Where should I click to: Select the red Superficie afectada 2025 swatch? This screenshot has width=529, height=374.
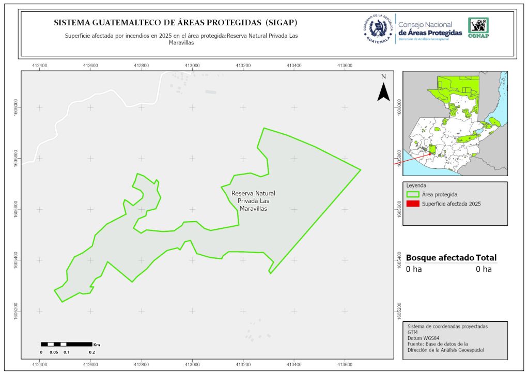(413, 204)
